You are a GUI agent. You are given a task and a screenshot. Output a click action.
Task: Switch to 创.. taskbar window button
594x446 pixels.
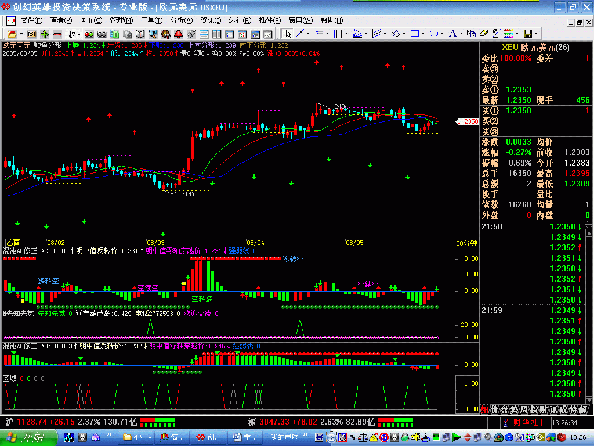208,437
